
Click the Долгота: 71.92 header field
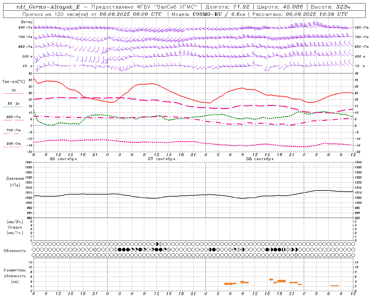[x=227, y=7]
